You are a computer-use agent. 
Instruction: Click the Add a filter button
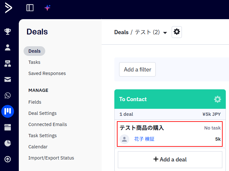click(137, 70)
